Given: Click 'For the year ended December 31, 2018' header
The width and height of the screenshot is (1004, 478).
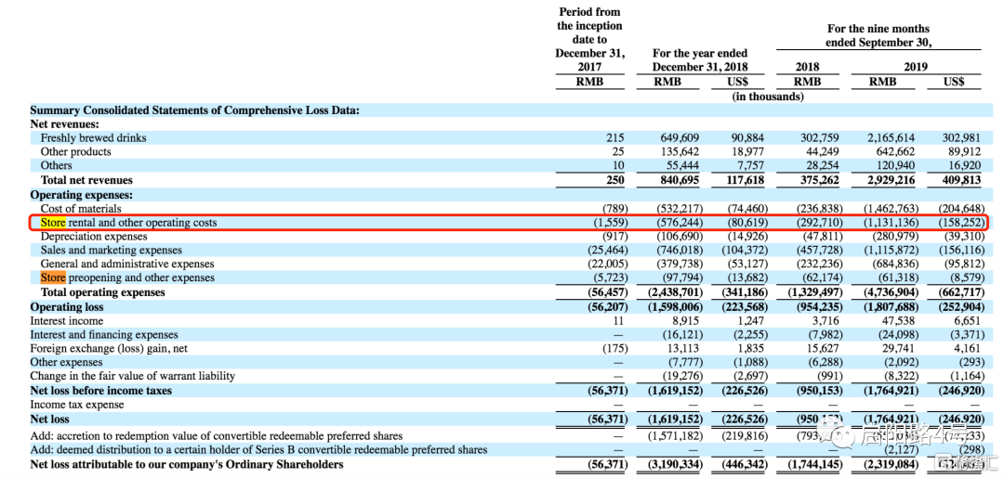Looking at the screenshot, I should tap(700, 60).
